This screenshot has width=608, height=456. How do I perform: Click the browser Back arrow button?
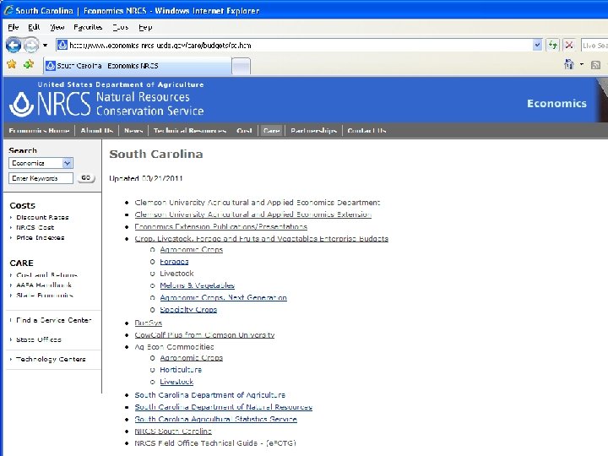[14, 46]
